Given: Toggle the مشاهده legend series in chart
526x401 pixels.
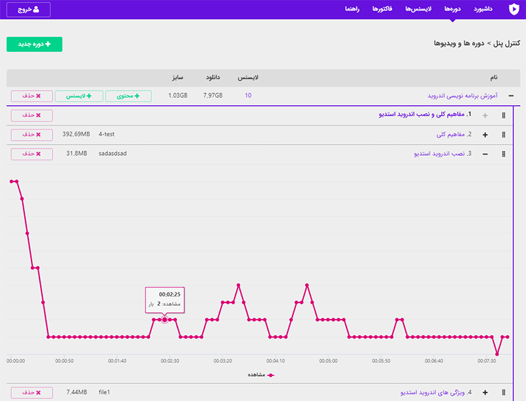Looking at the screenshot, I should (x=261, y=375).
